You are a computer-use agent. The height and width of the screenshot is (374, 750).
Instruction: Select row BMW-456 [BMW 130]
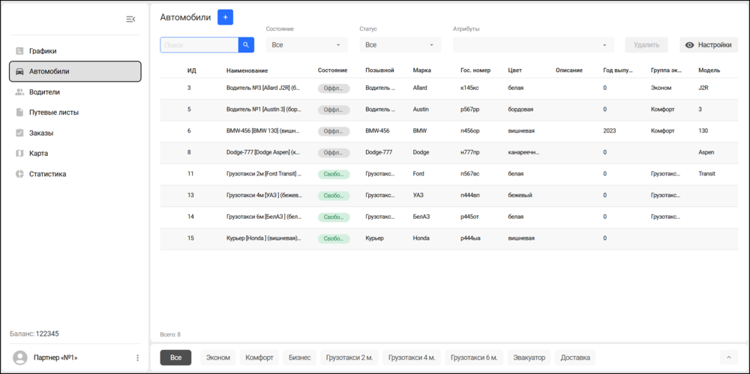[x=449, y=131]
